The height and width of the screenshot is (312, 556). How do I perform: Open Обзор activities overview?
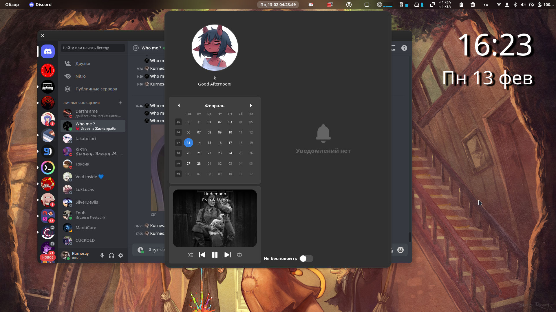(12, 5)
